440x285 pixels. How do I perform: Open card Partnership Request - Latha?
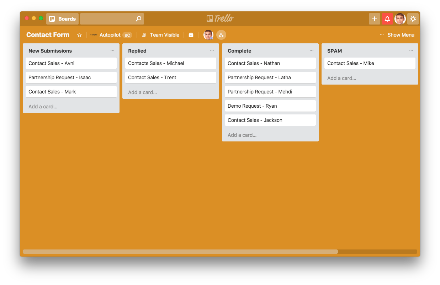pyautogui.click(x=270, y=77)
